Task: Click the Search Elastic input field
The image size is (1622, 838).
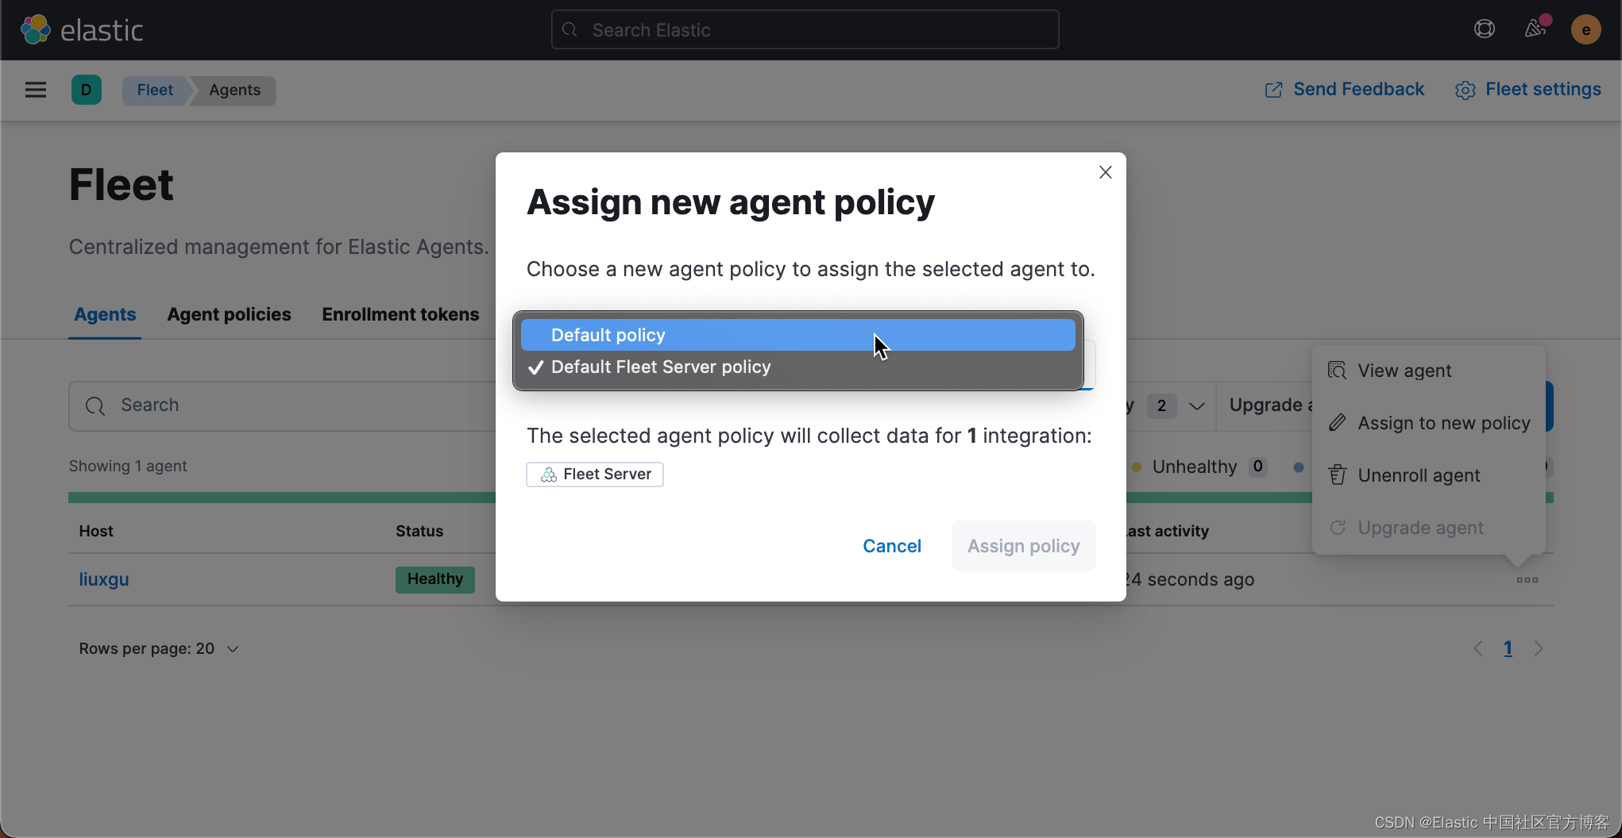Action: [x=805, y=30]
